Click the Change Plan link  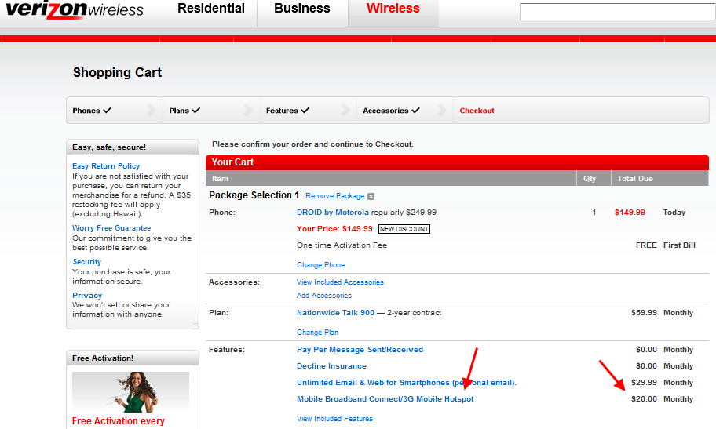[x=317, y=333]
